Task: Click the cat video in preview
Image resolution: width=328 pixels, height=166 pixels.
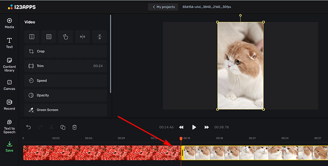Action: click(240, 66)
